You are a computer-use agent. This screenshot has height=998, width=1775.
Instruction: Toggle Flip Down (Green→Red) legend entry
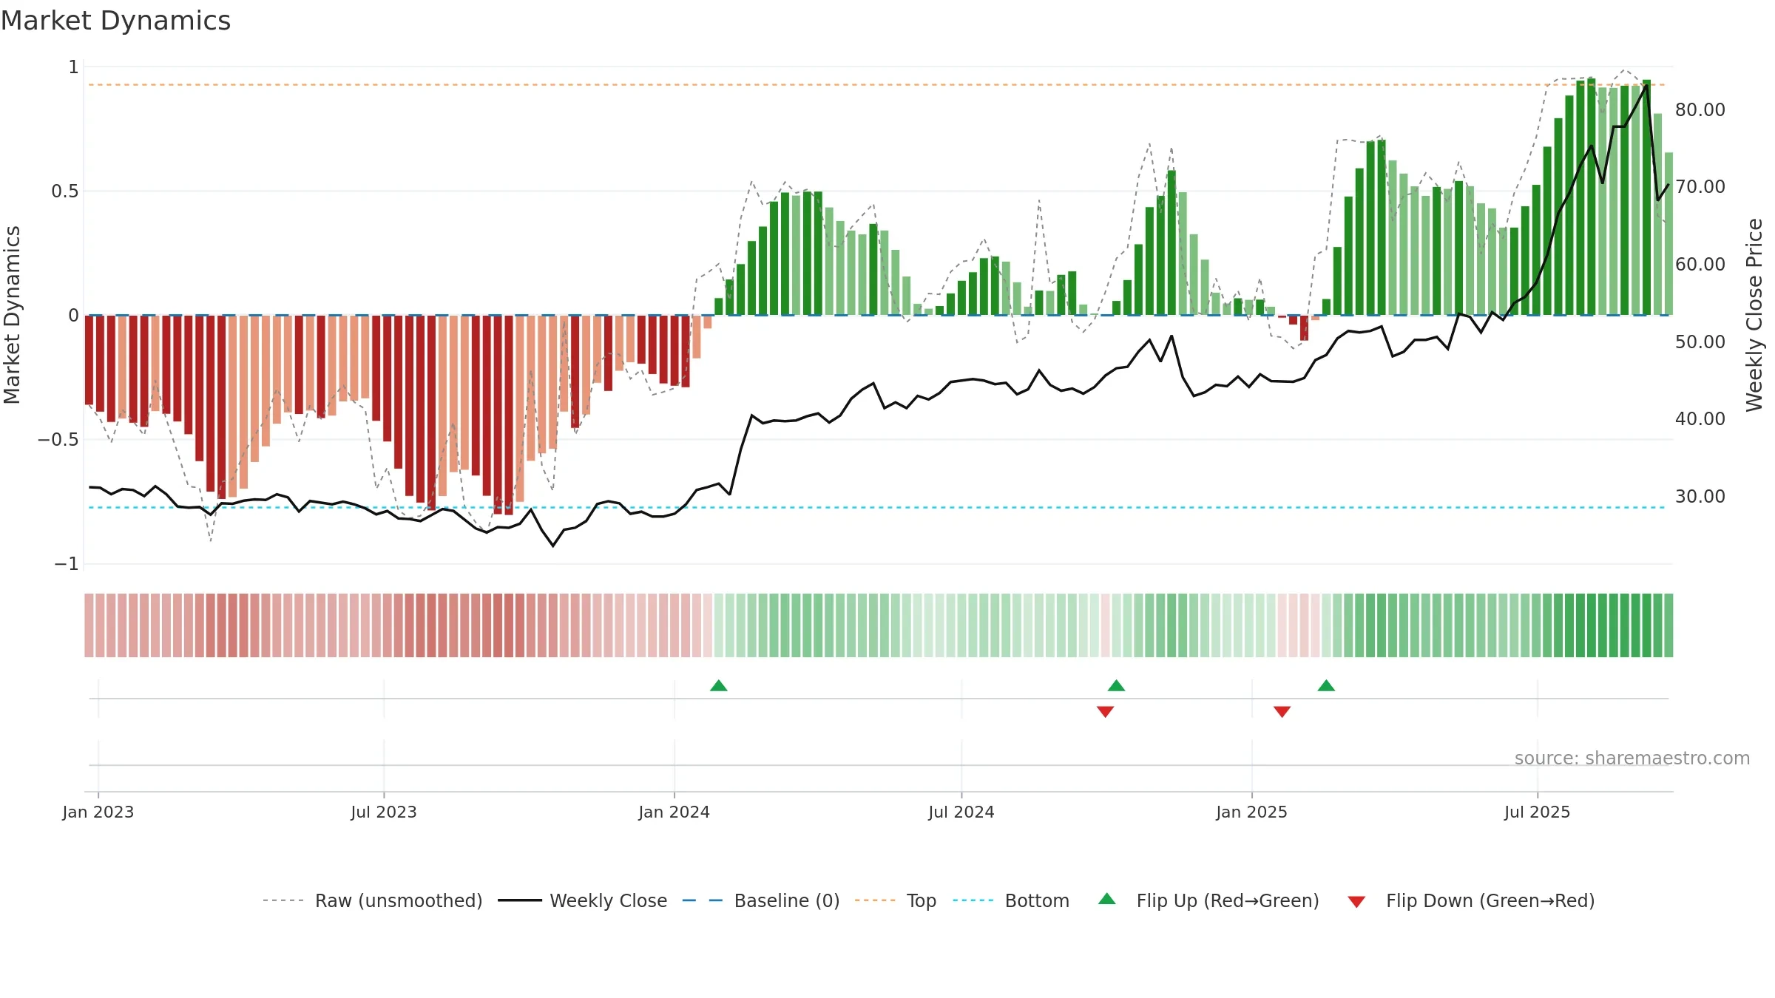[1471, 900]
